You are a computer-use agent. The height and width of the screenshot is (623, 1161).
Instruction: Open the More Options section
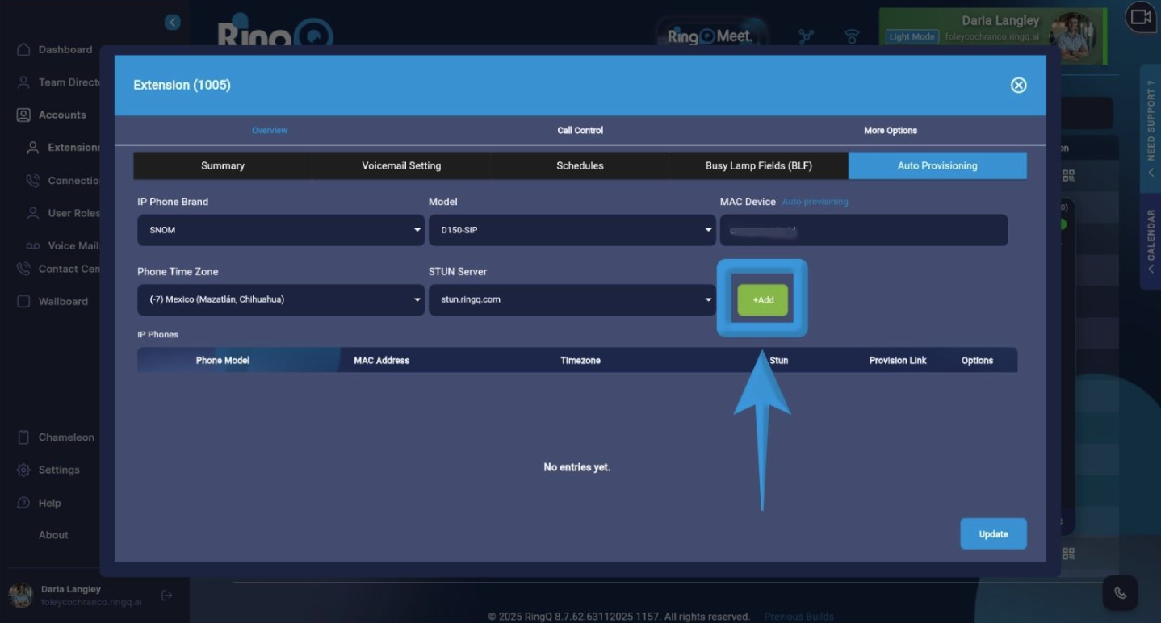[890, 130]
